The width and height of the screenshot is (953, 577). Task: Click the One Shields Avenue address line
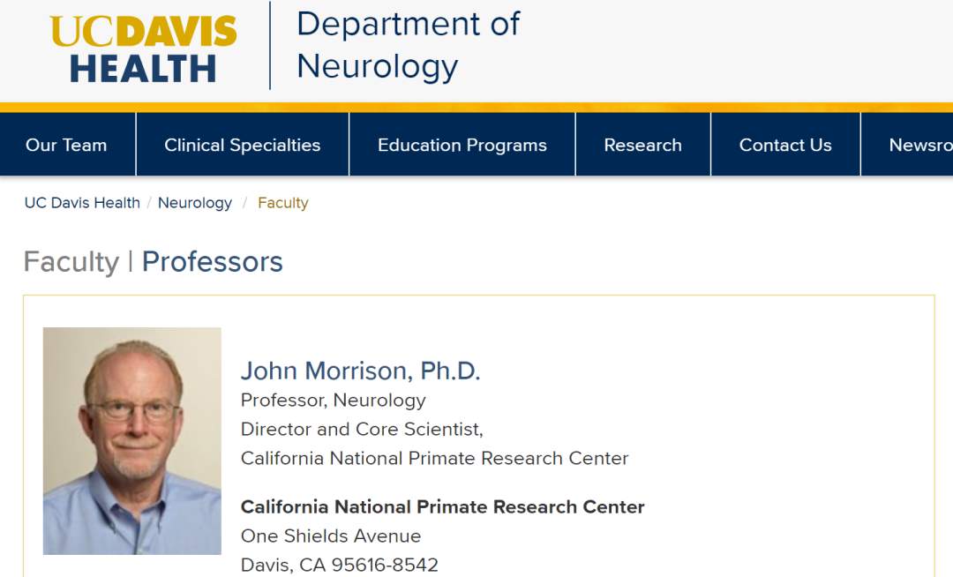pos(331,536)
